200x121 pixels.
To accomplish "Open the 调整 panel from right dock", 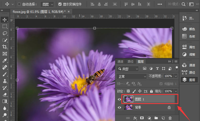I will 189,54.
